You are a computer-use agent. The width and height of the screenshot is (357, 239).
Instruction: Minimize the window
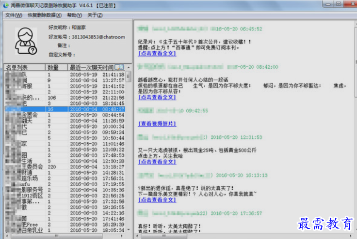click(328, 4)
